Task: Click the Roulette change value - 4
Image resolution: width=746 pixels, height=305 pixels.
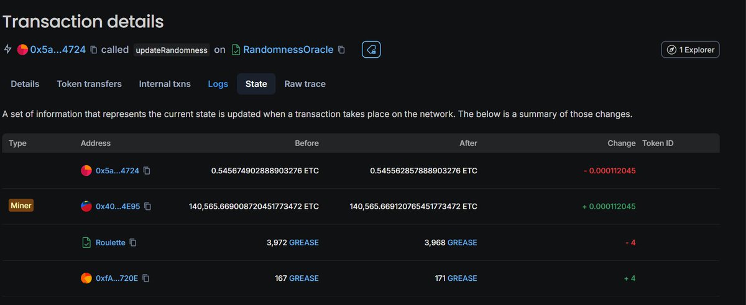Action: click(x=630, y=242)
